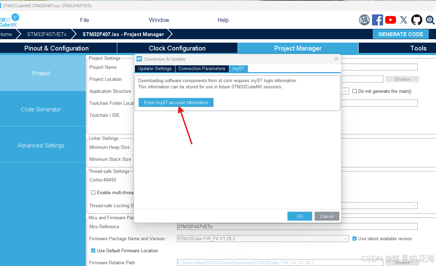
Task: Click the Project Location input field
Action: click(362, 79)
